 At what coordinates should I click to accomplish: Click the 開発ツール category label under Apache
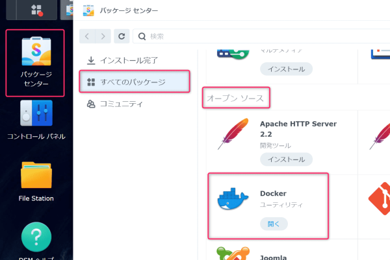click(276, 145)
